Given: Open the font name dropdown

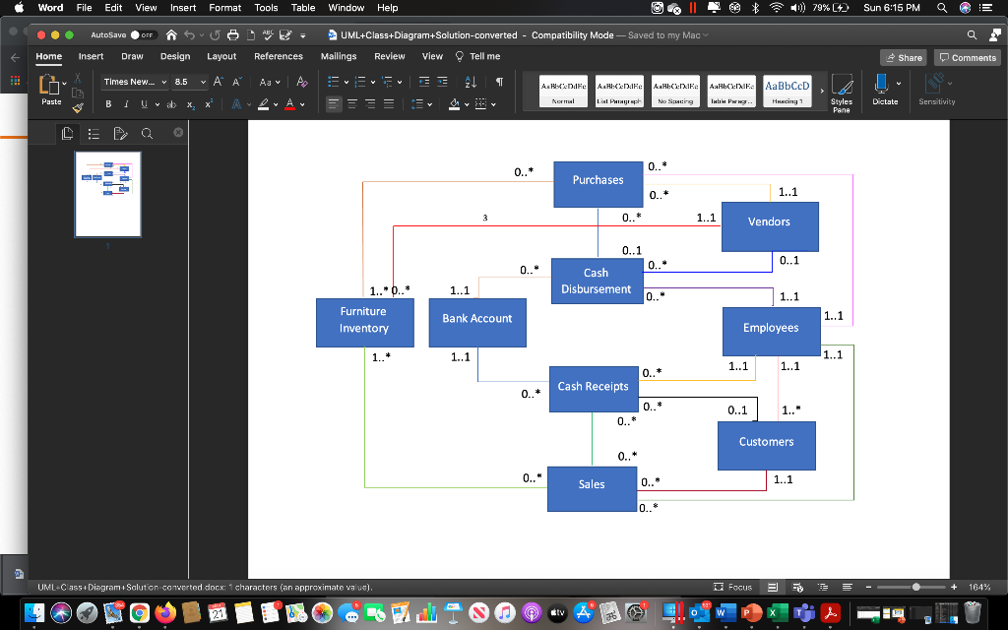Looking at the screenshot, I should click(135, 82).
